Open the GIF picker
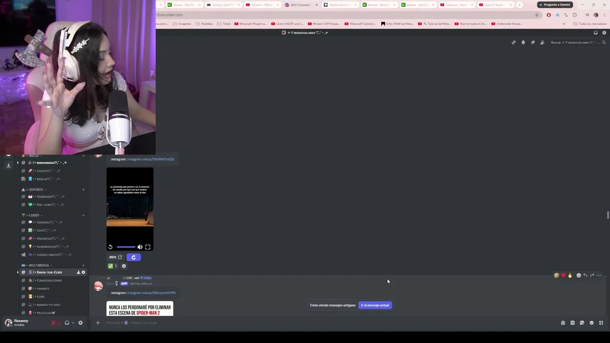The height and width of the screenshot is (343, 610). pos(572,323)
